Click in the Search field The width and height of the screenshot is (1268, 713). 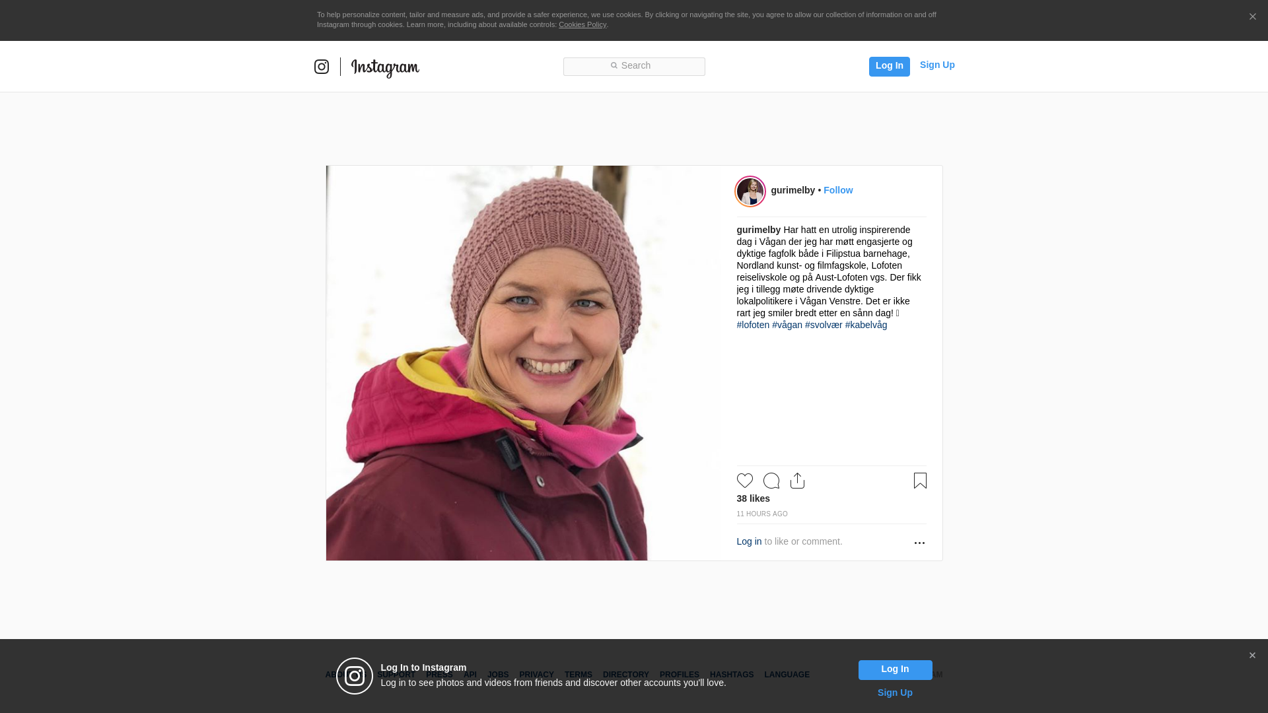coord(634,66)
